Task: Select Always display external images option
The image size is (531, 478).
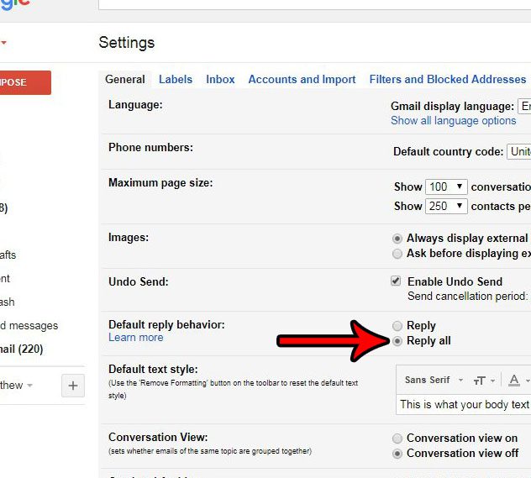Action: (397, 239)
